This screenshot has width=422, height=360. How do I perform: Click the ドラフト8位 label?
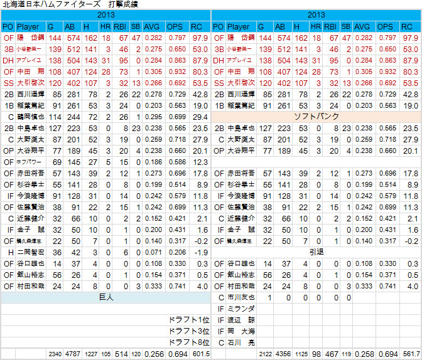coord(189,342)
